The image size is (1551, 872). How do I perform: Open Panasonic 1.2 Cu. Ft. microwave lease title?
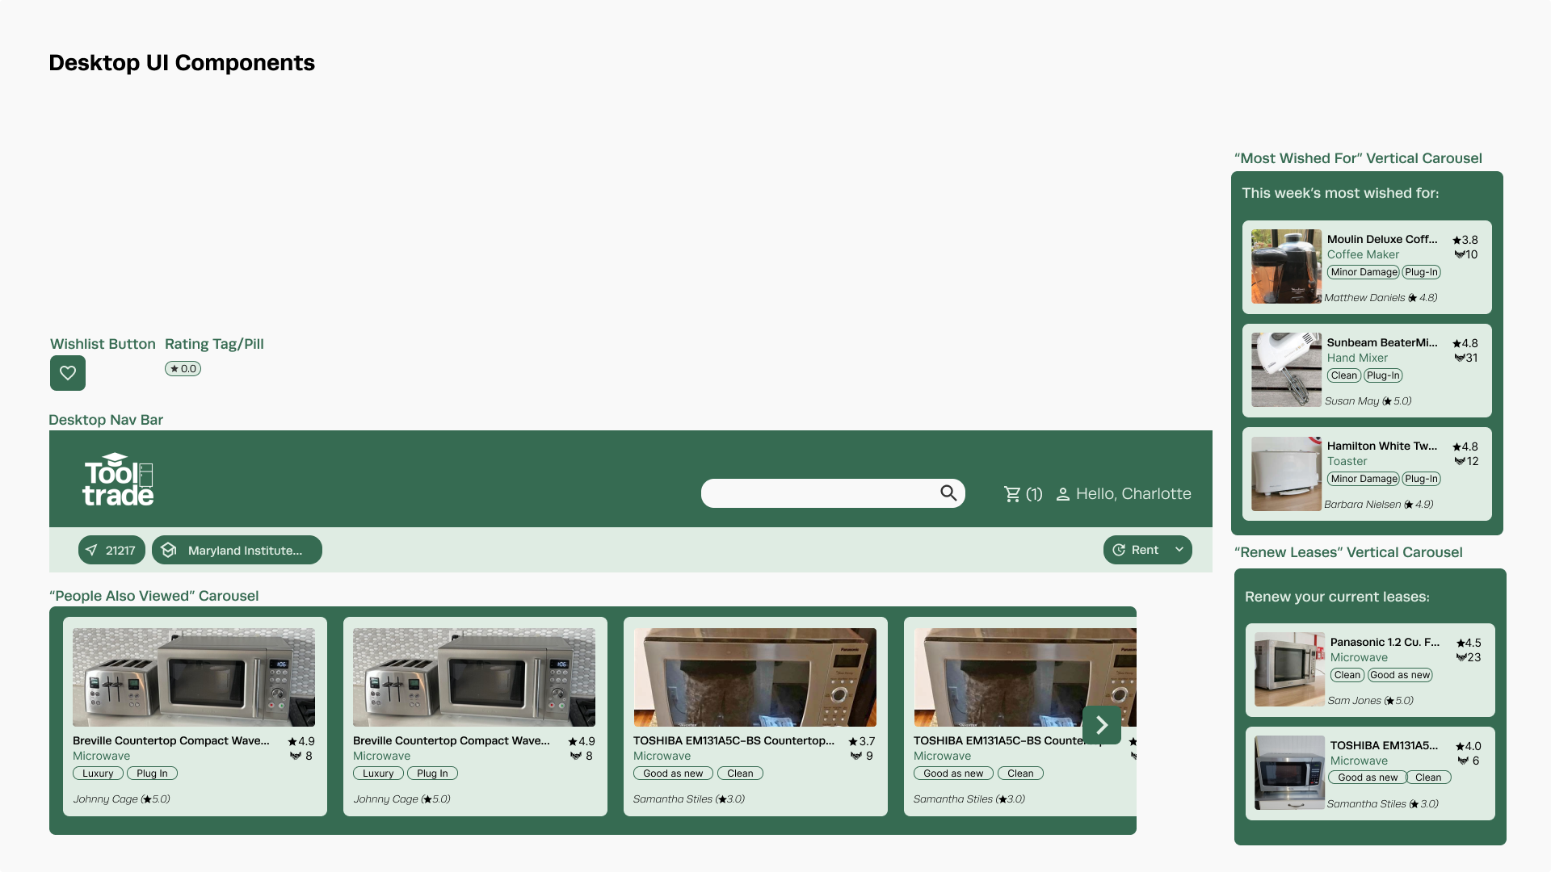1384,643
